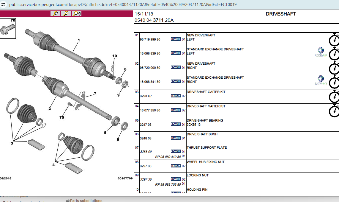The height and width of the screenshot is (202, 339).
Task: Click REACH badge for part 3247 03
Action: (176, 124)
